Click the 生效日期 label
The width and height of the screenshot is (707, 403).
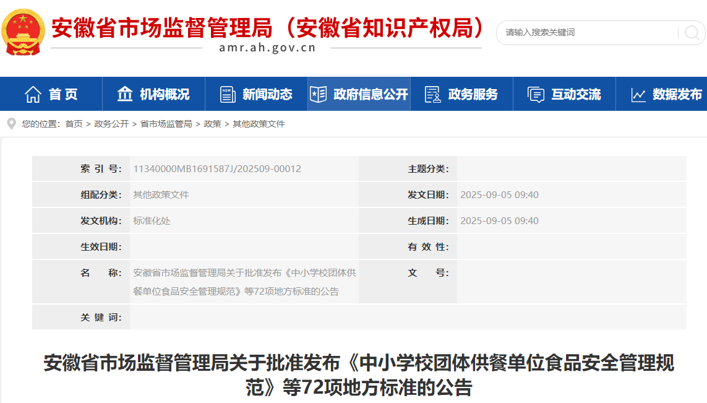[101, 247]
